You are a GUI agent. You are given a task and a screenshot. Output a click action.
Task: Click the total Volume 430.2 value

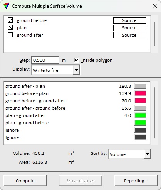(38, 153)
